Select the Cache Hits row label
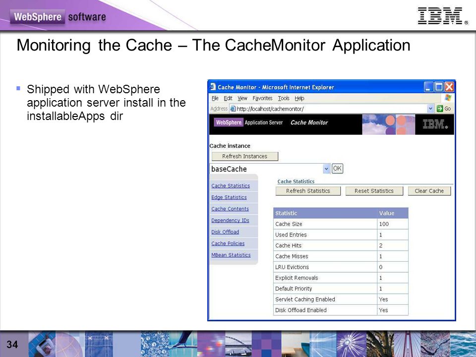Screen dimensions: 476x357 tap(289, 245)
